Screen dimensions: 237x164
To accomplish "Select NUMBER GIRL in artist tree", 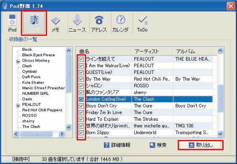I will [x=36, y=94].
